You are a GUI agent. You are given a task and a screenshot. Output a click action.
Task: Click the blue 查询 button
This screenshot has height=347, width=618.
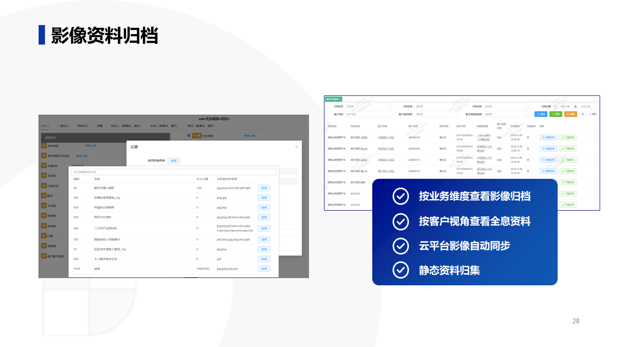tap(541, 114)
